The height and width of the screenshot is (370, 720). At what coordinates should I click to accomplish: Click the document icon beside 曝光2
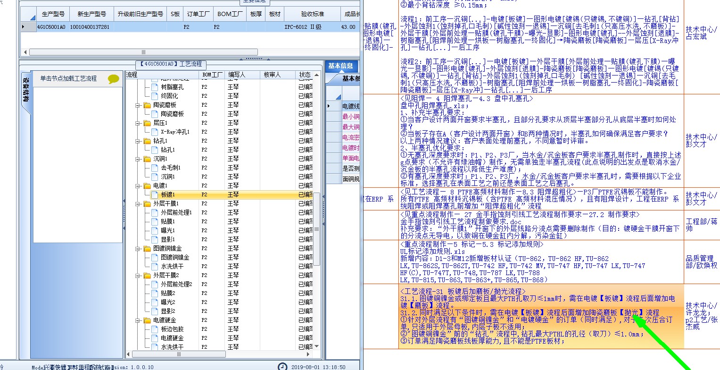coord(155,302)
